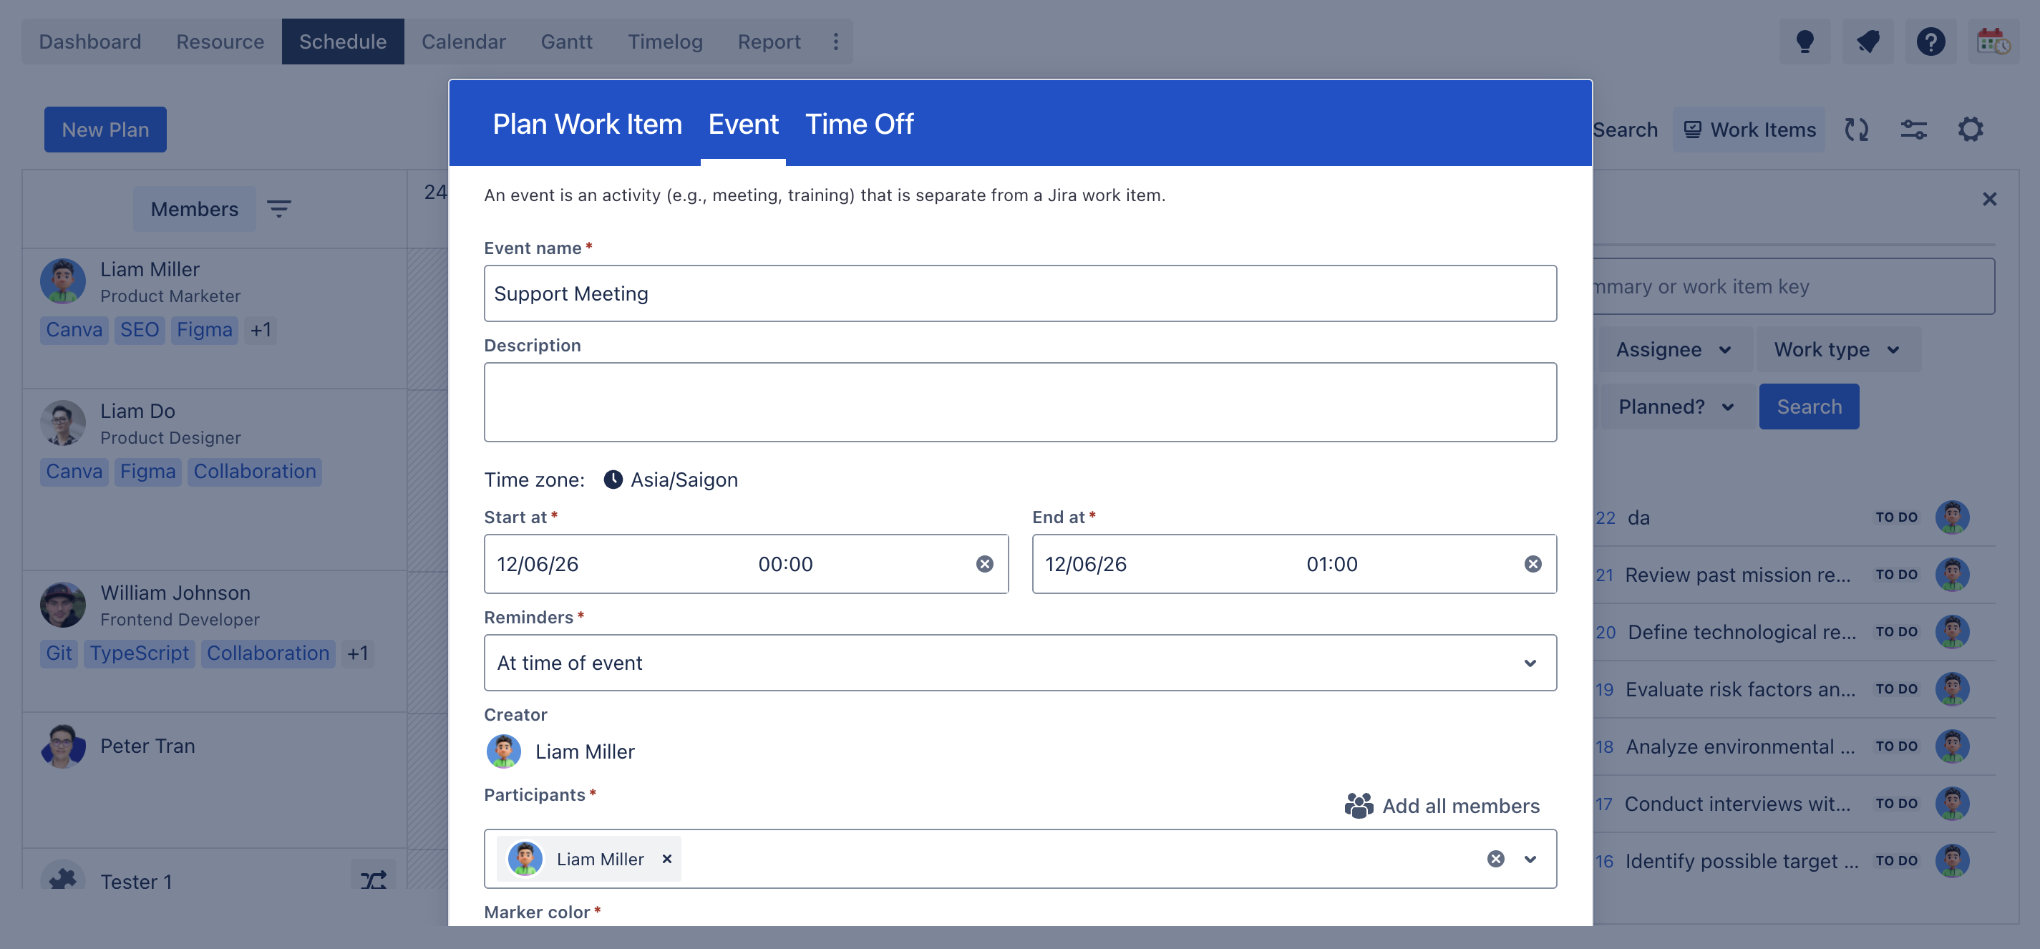Open the Resource tab
Image resolution: width=2040 pixels, height=949 pixels.
click(x=220, y=42)
